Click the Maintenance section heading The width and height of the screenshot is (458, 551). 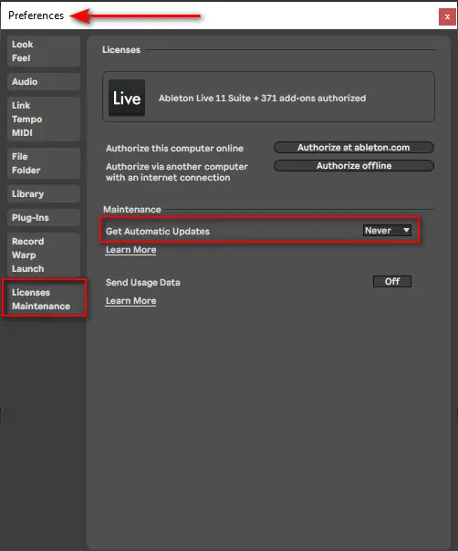click(x=132, y=210)
